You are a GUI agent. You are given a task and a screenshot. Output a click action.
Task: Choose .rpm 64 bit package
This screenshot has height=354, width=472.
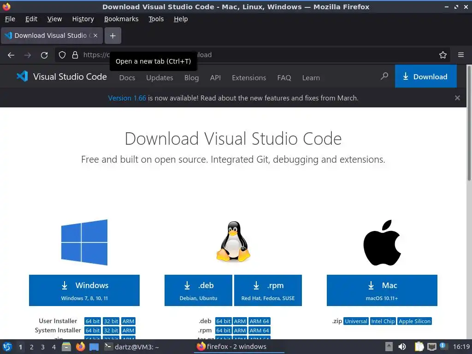pos(224,330)
